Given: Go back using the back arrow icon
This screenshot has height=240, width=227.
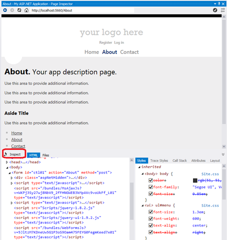Looking at the screenshot, I should [x=5, y=10].
